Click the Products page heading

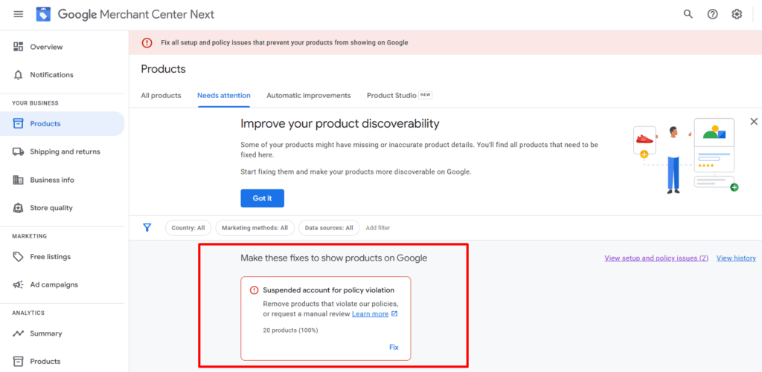[x=163, y=69]
